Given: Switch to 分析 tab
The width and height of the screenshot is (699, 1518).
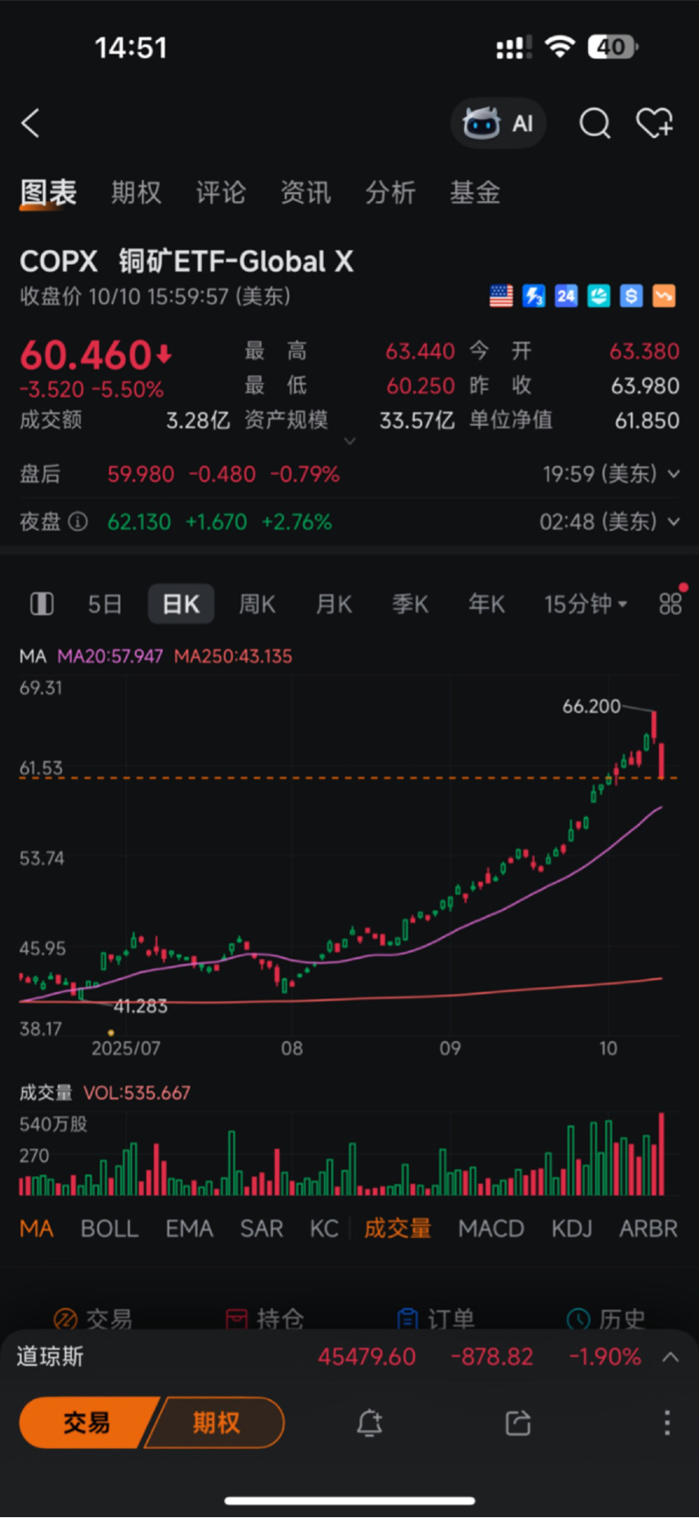Looking at the screenshot, I should 390,192.
